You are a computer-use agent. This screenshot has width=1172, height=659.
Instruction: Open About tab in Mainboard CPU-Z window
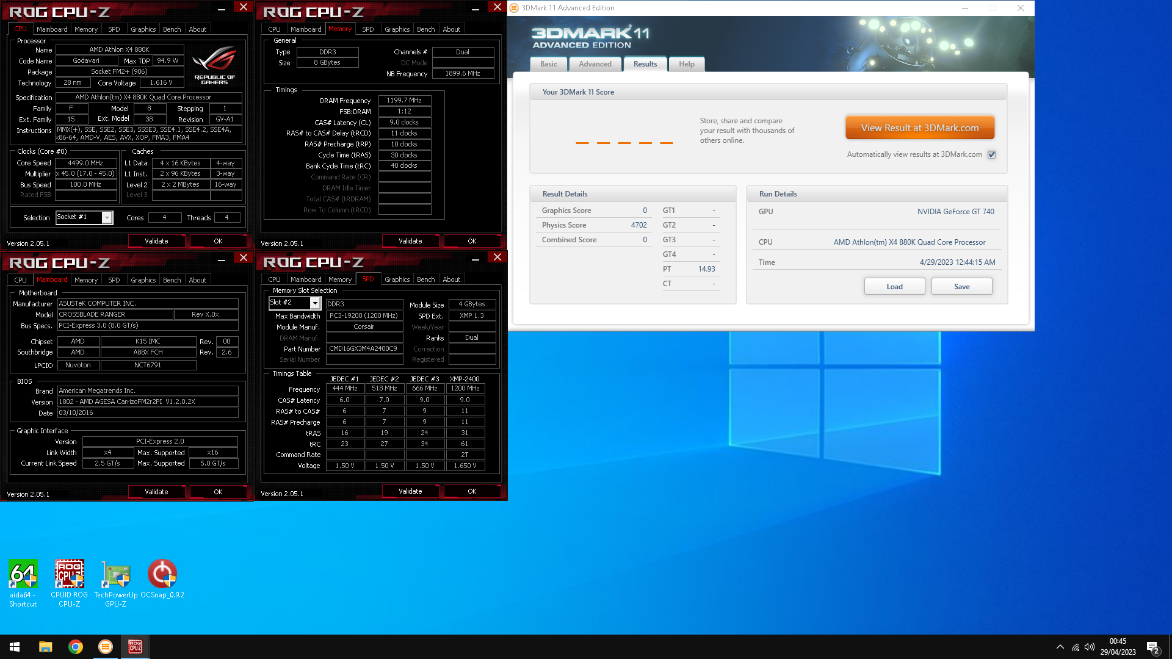(x=198, y=280)
